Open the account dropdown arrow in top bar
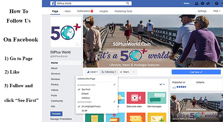The width and height of the screenshot is (223, 122). [221, 4]
